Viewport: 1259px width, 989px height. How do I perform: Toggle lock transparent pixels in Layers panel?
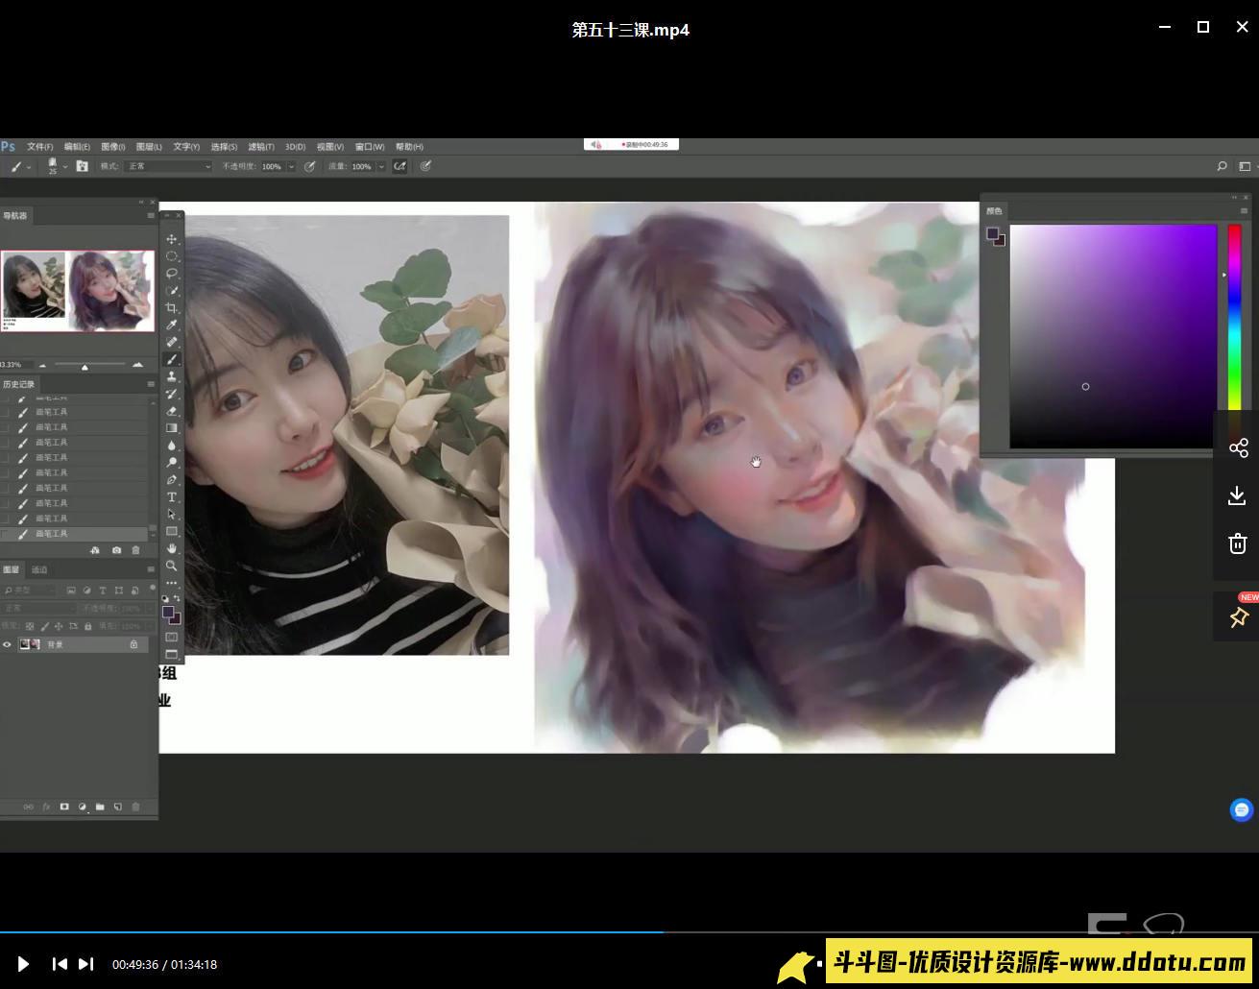pos(30,626)
